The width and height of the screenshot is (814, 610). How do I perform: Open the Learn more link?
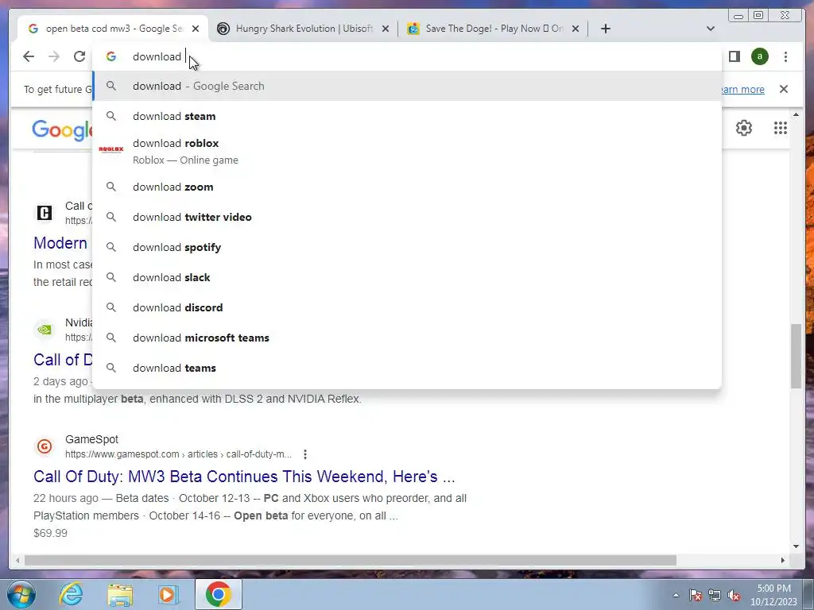[742, 89]
